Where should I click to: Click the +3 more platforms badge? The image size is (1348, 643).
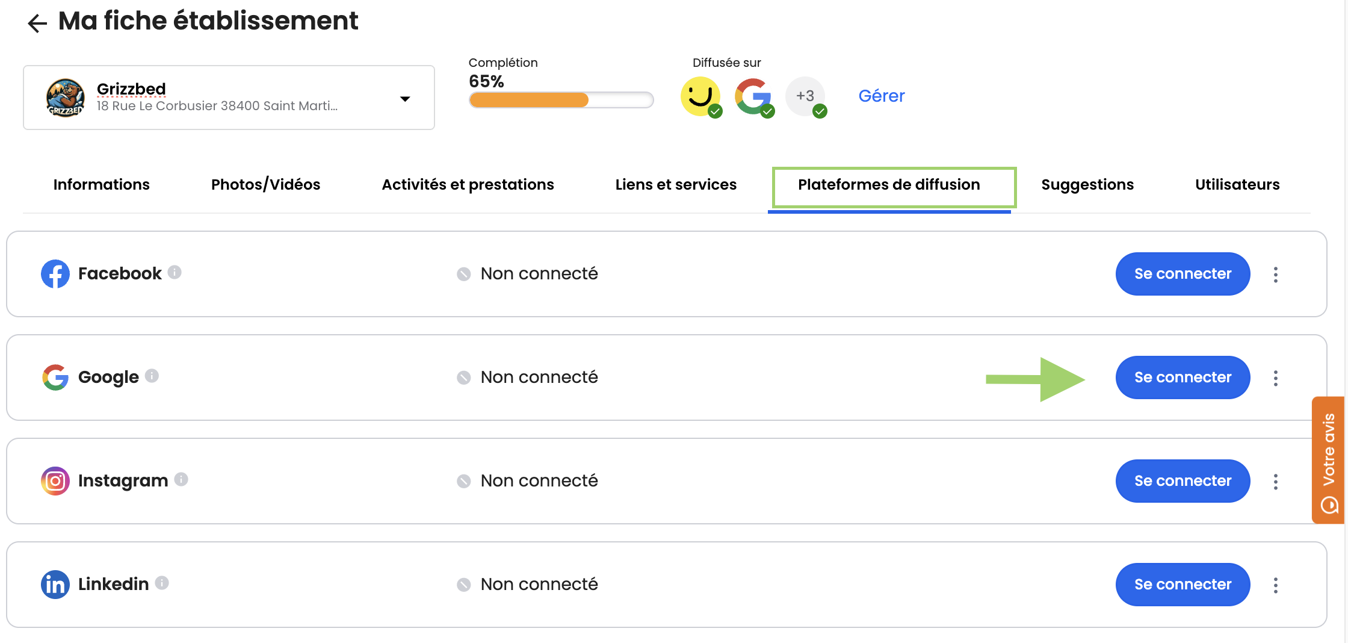click(805, 96)
